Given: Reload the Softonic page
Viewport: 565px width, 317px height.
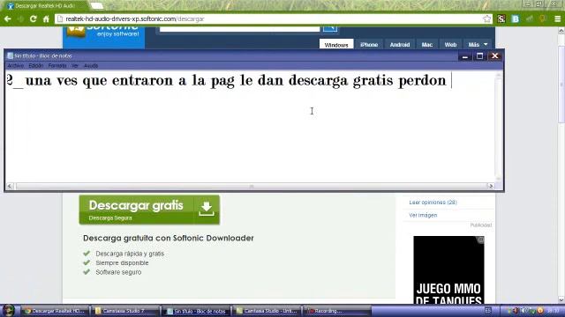Looking at the screenshot, I should pos(34,18).
